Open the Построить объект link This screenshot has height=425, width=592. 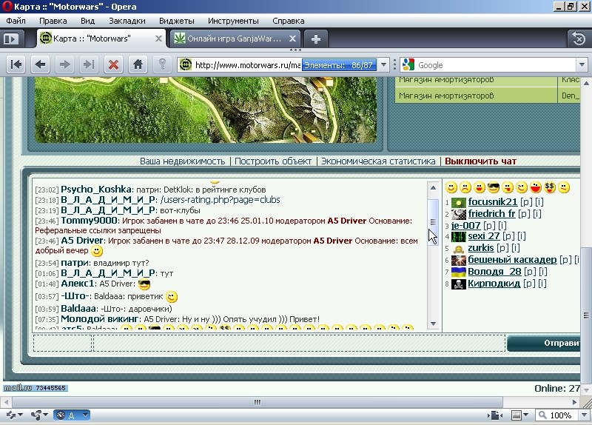point(273,161)
